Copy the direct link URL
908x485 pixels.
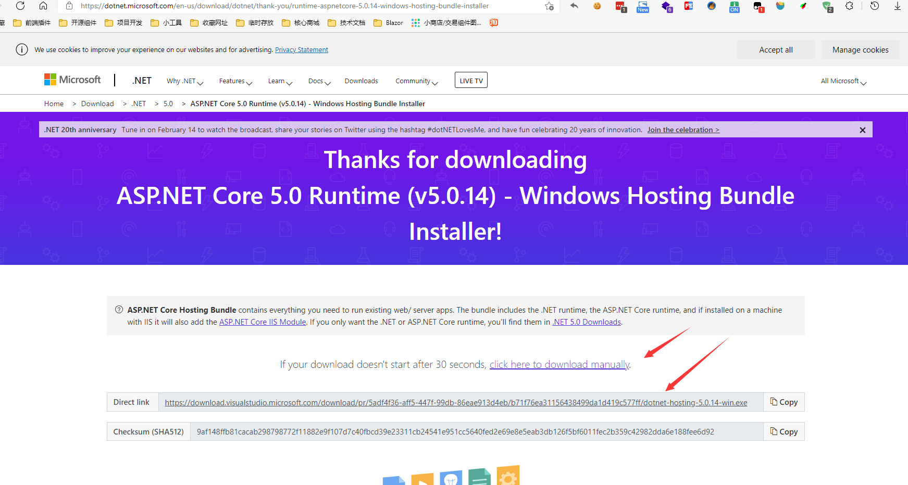[784, 402]
